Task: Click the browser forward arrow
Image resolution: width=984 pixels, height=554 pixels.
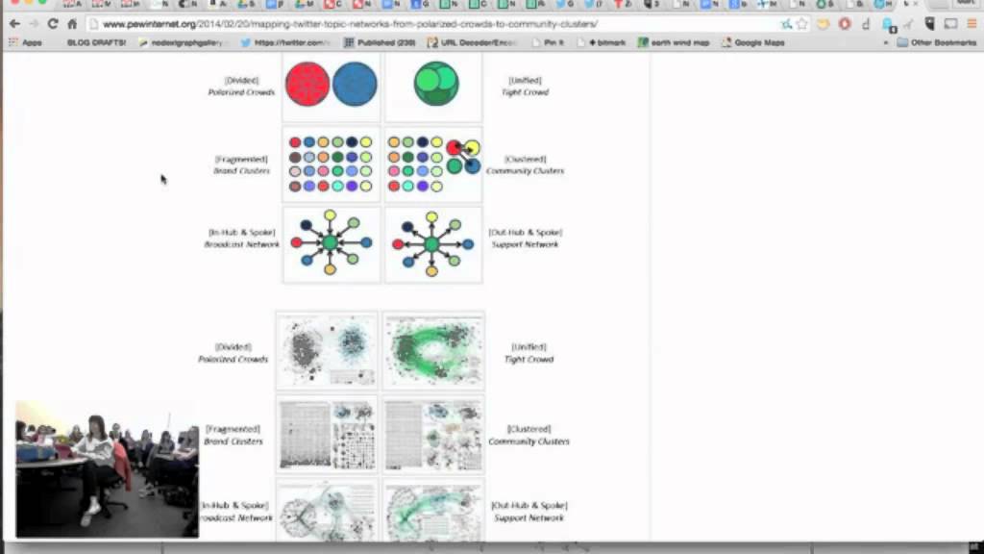Action: (x=34, y=24)
